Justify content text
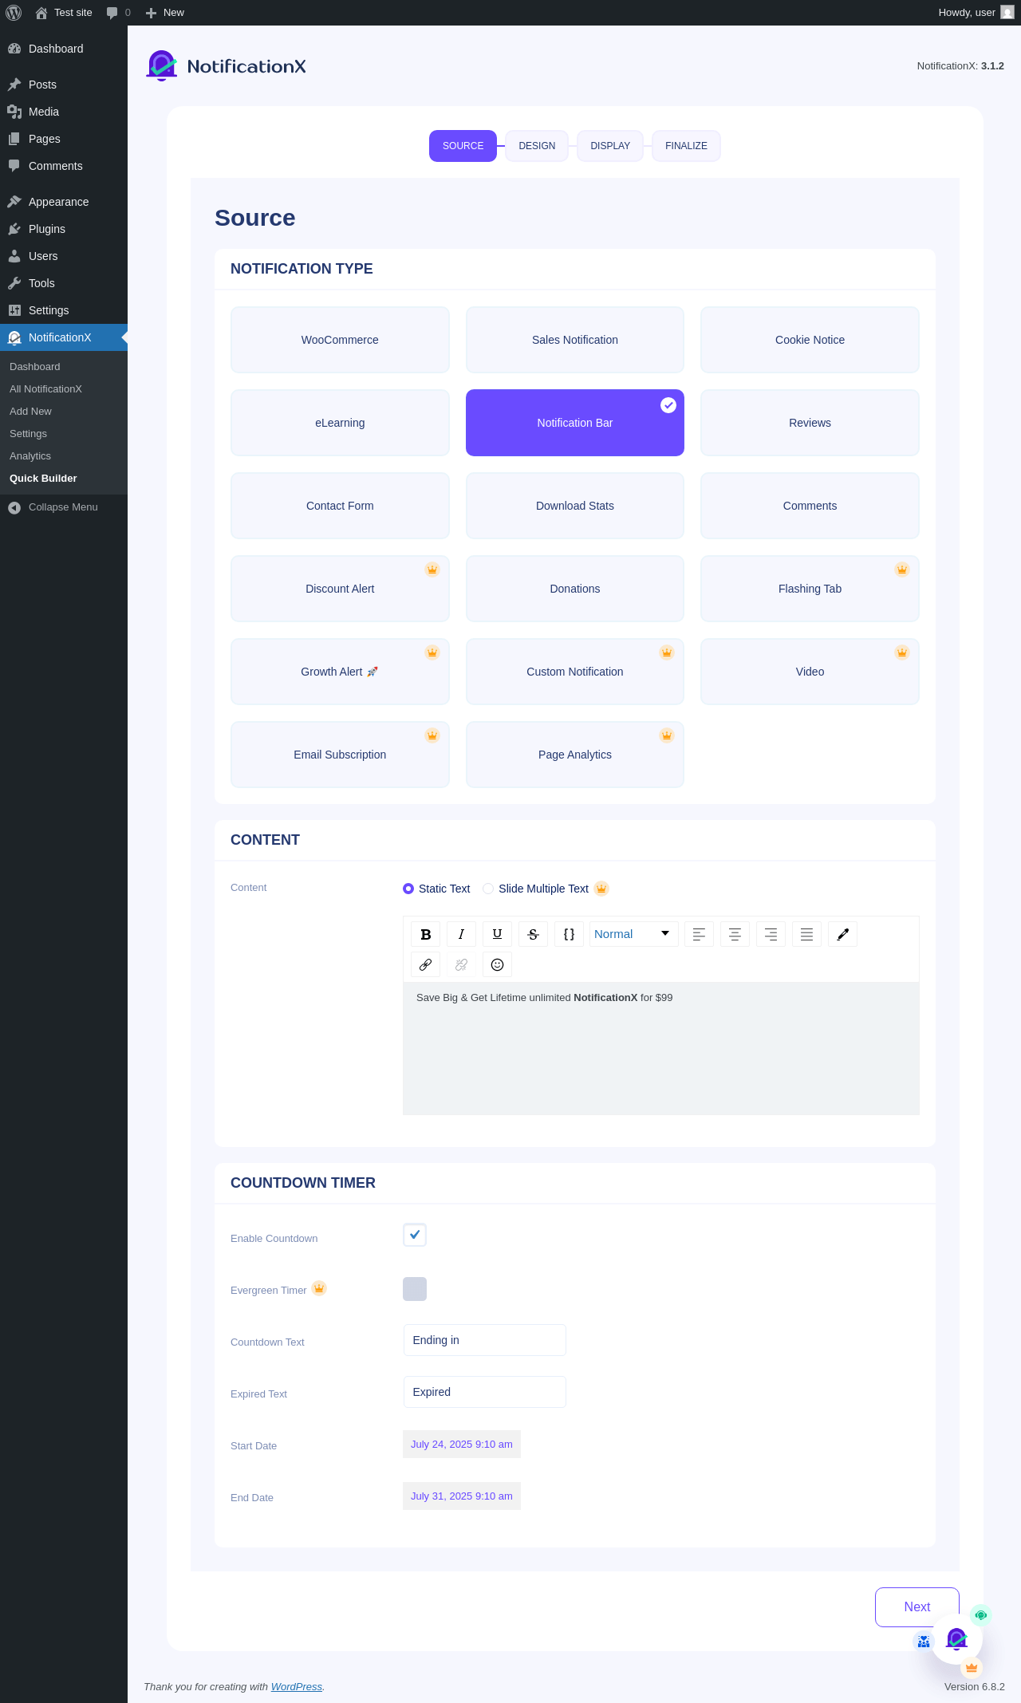 (x=806, y=934)
